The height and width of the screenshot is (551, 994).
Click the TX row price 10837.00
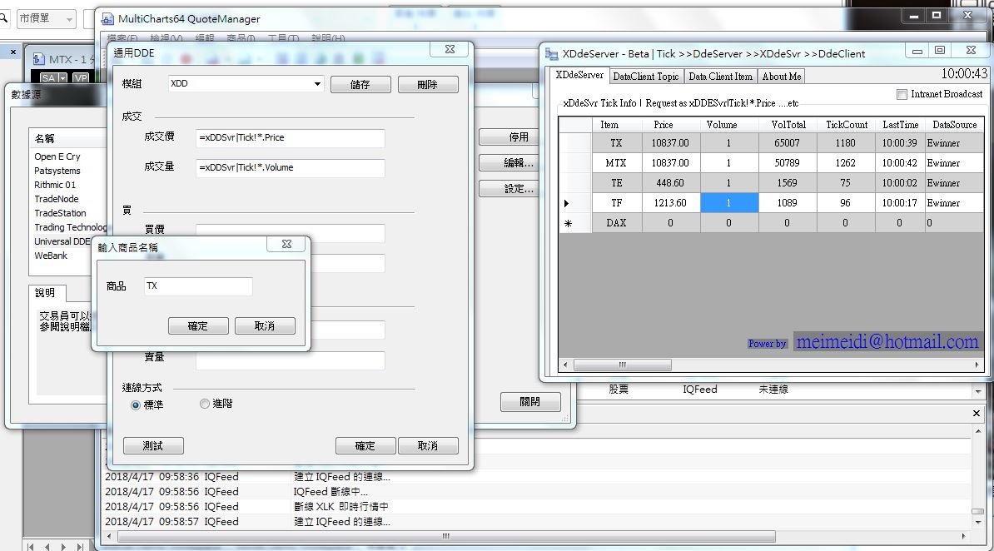(669, 143)
